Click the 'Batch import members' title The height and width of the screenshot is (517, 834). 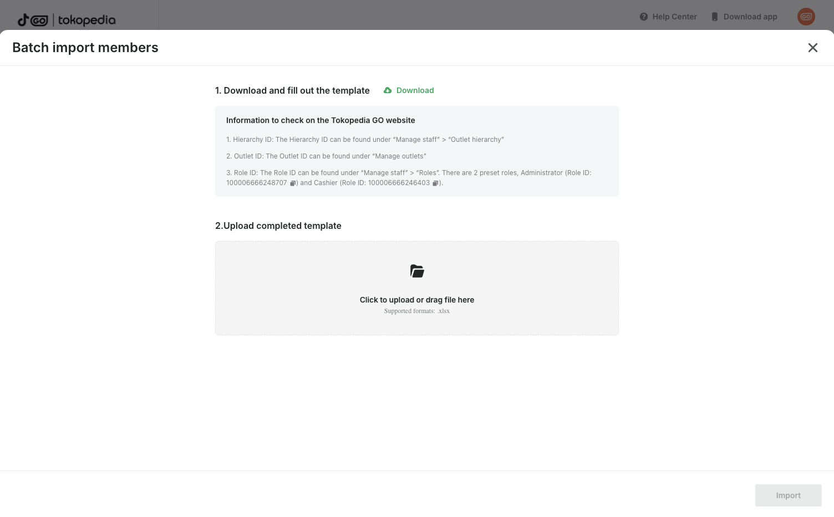coord(85,48)
